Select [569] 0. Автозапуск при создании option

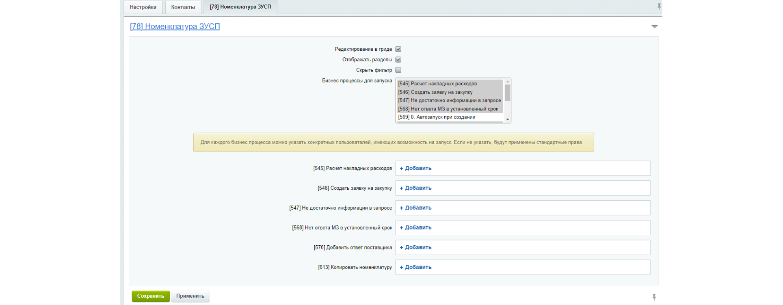[x=437, y=117]
